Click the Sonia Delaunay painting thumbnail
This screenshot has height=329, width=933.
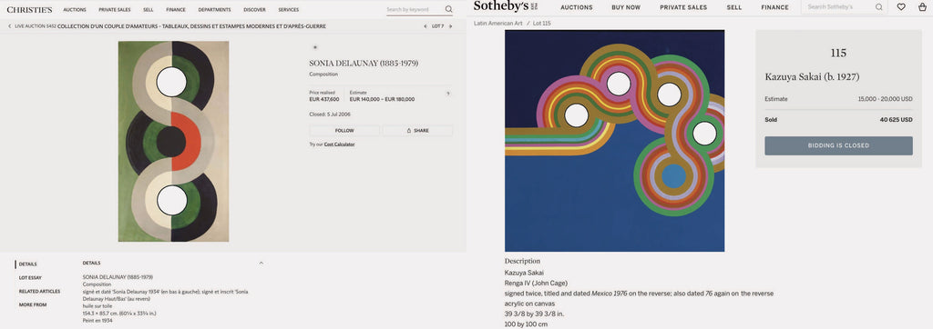(174, 142)
